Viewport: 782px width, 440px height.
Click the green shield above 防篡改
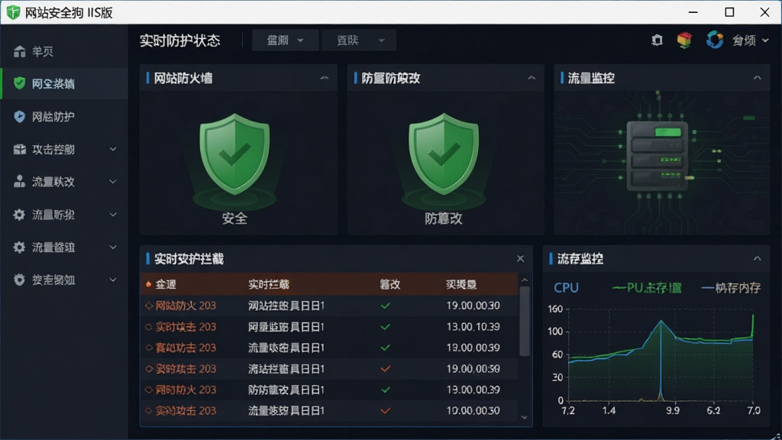pyautogui.click(x=444, y=154)
